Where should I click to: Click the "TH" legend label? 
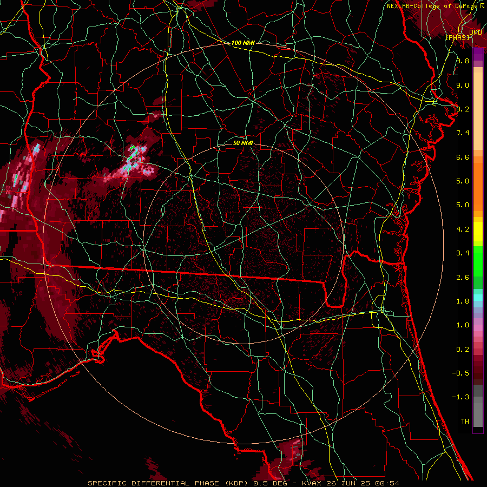tap(465, 422)
